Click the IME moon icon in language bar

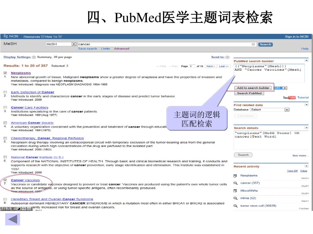coord(19,209)
